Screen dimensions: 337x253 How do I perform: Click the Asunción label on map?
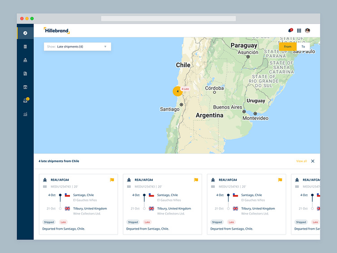point(248,52)
